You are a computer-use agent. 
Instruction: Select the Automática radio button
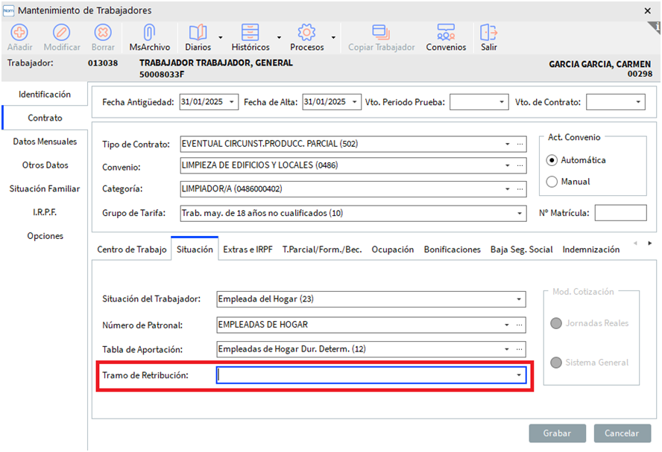[x=552, y=160]
